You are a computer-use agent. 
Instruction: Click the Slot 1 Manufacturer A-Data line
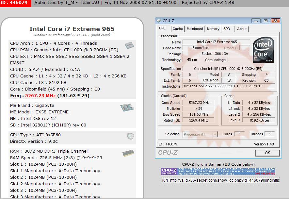click(55, 171)
